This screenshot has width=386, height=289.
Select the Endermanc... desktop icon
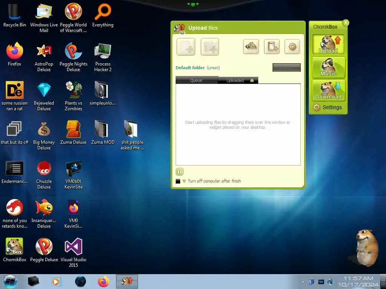coord(15,172)
